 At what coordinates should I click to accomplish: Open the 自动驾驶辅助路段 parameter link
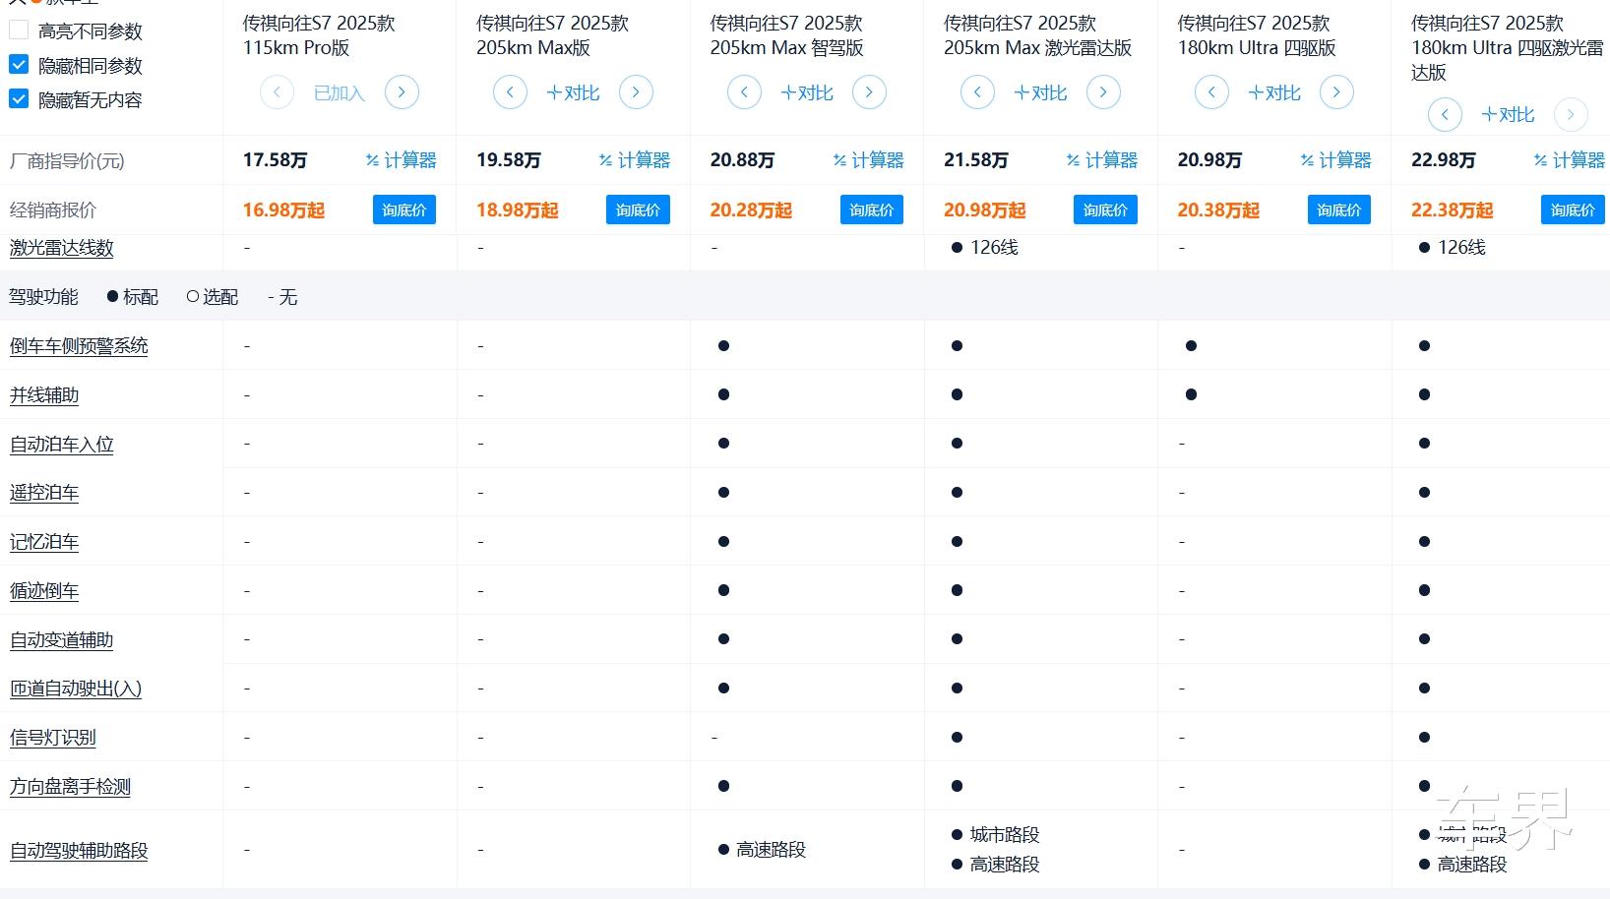pyautogui.click(x=79, y=851)
